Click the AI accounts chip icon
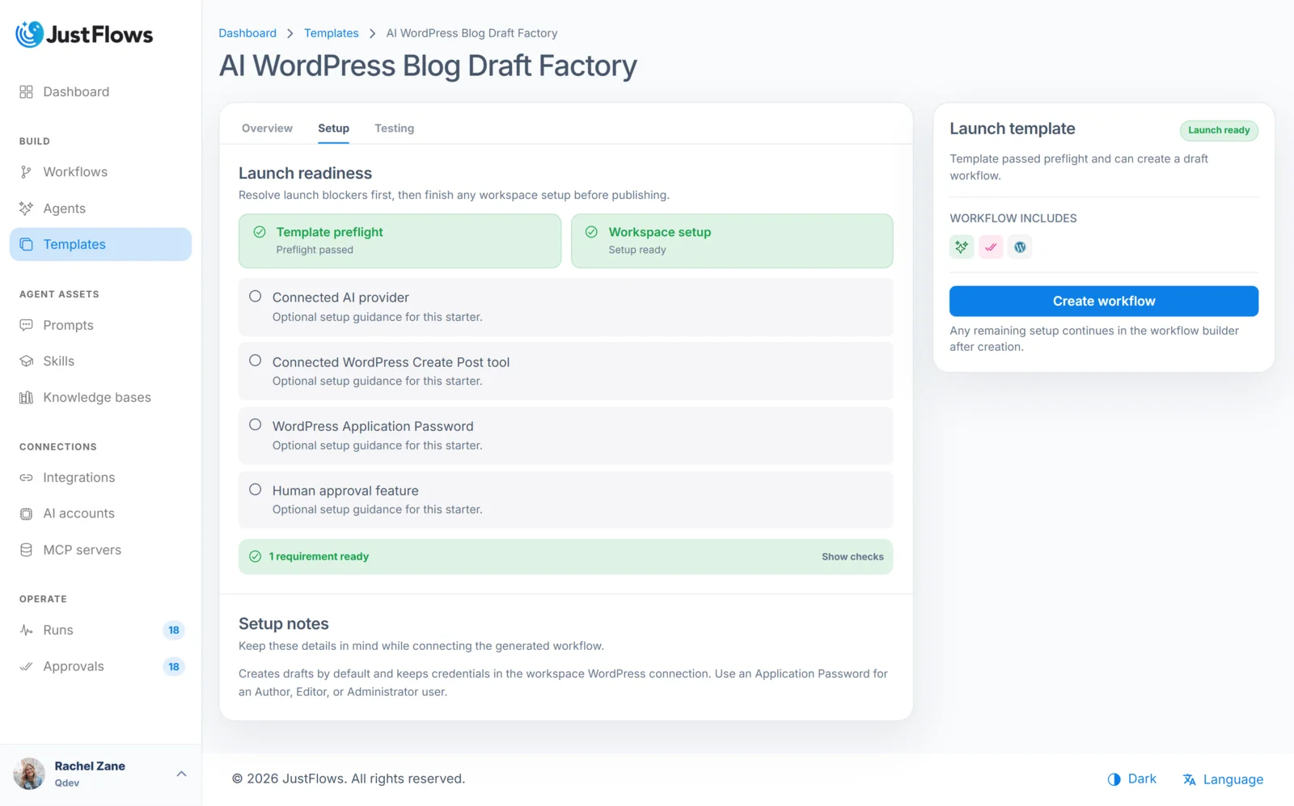Viewport: 1294px width, 806px height. (x=26, y=513)
